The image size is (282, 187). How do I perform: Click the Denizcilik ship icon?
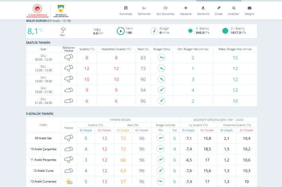(x=203, y=8)
